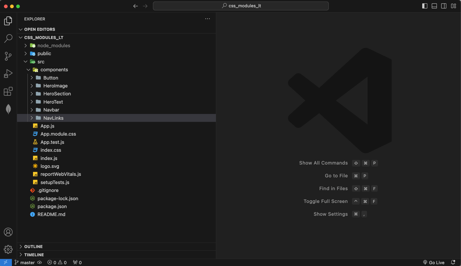This screenshot has height=266, width=461.
Task: Open the Run and Debug view
Action: click(x=8, y=73)
